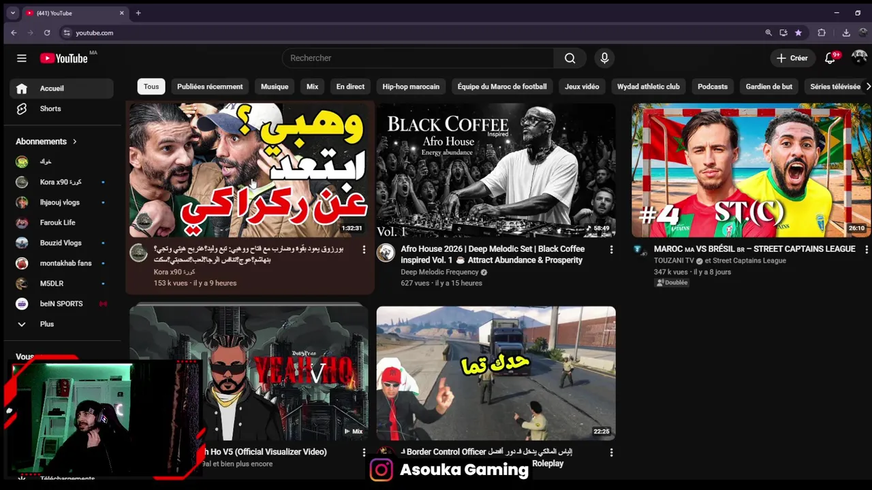
Task: Select the Jeux vidéo chip
Action: pos(582,86)
